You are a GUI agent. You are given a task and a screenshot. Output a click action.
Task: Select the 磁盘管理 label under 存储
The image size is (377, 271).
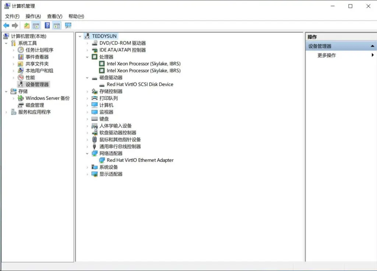click(x=35, y=105)
